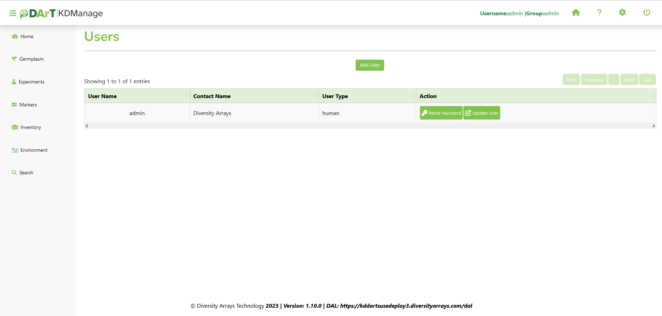Toggle the hamburger sidebar menu
Viewport: 662px width, 316px height.
(13, 13)
